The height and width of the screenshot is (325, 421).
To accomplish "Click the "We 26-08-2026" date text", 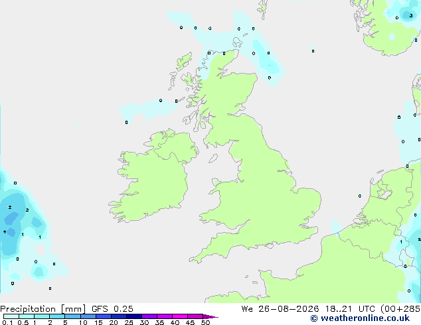I will click(280, 309).
